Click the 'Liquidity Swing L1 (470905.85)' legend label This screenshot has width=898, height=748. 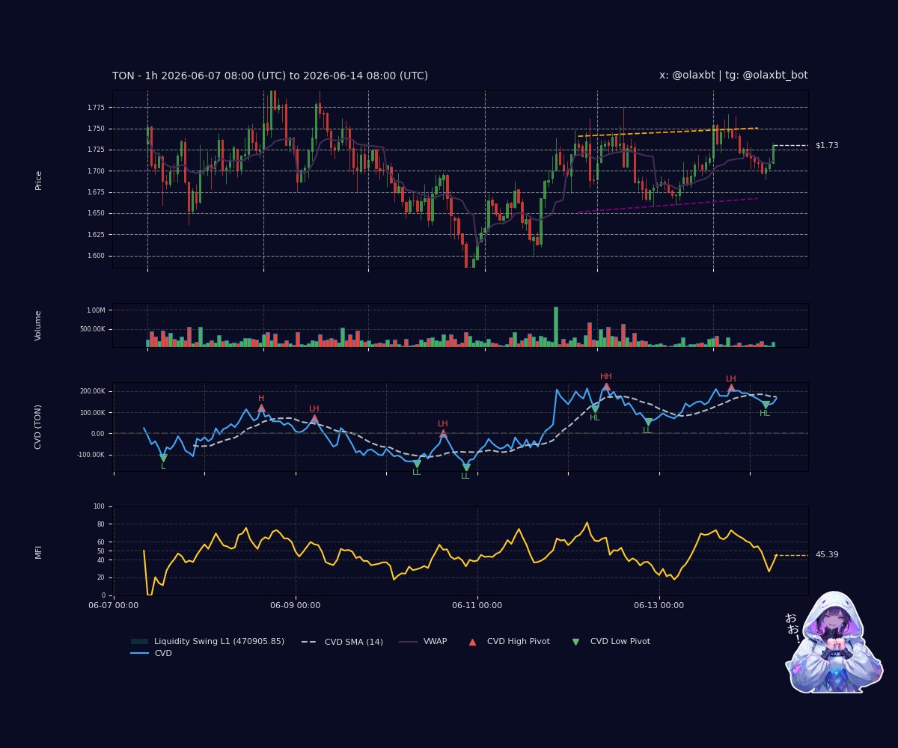tap(219, 642)
